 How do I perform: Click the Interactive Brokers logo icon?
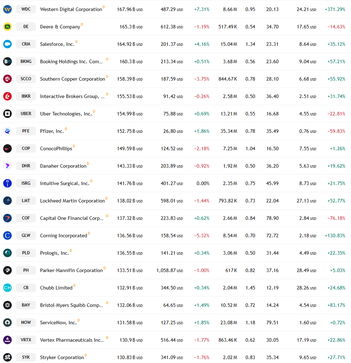point(7,96)
